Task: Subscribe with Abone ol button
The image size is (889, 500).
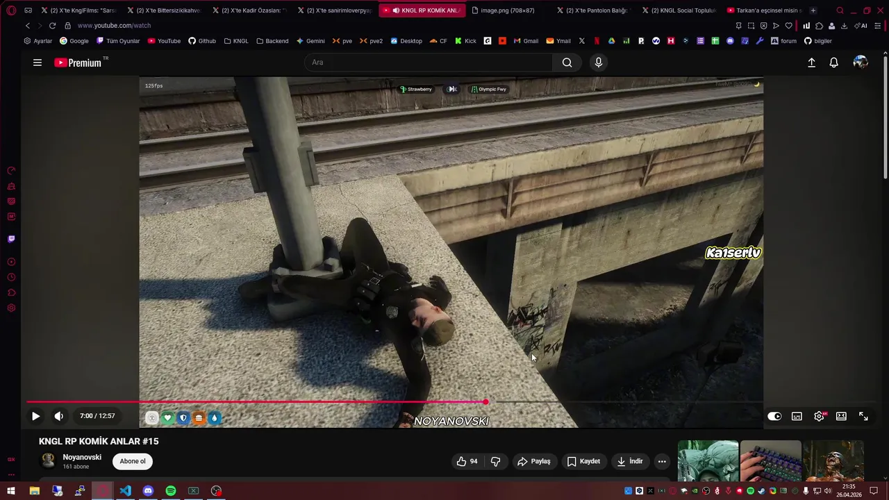Action: tap(133, 461)
